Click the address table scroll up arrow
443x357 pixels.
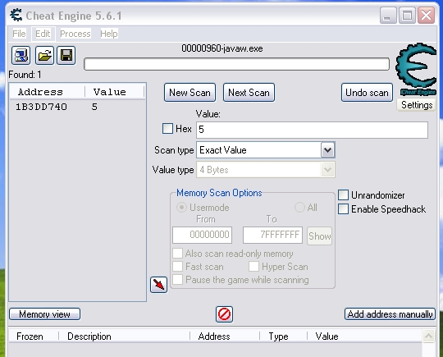point(428,336)
